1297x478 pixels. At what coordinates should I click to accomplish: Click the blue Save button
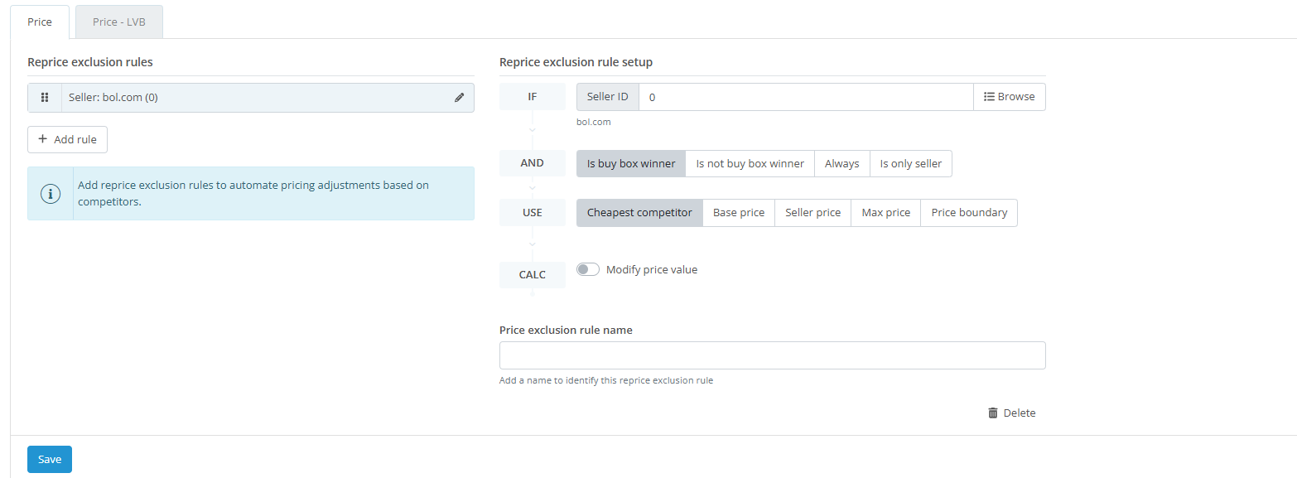point(50,459)
